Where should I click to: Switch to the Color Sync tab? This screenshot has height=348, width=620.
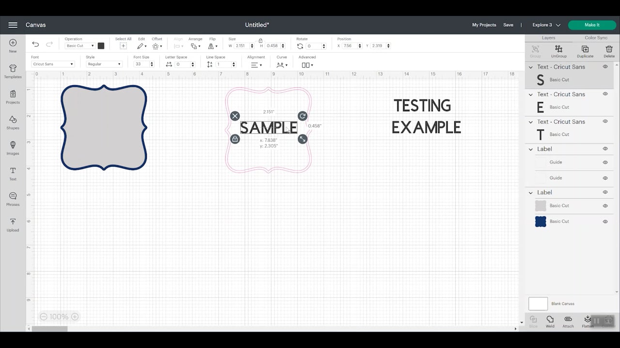[596, 38]
